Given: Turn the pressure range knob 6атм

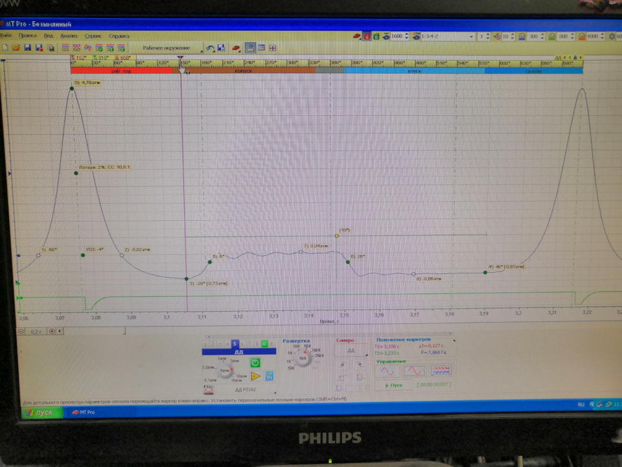Looking at the screenshot, I should coord(225,370).
